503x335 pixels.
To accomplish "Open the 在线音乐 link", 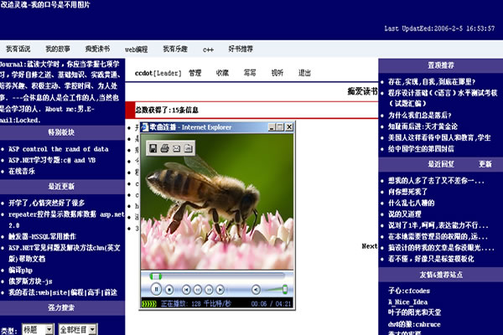I will (22, 171).
